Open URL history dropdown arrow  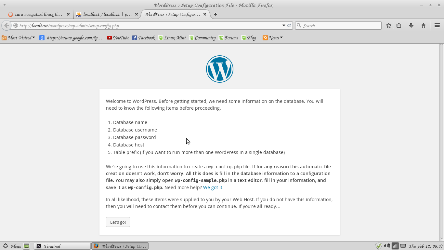coord(284,25)
